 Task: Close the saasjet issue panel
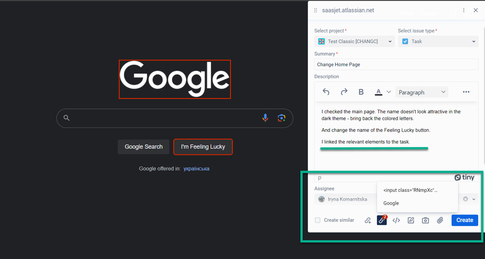tap(476, 10)
